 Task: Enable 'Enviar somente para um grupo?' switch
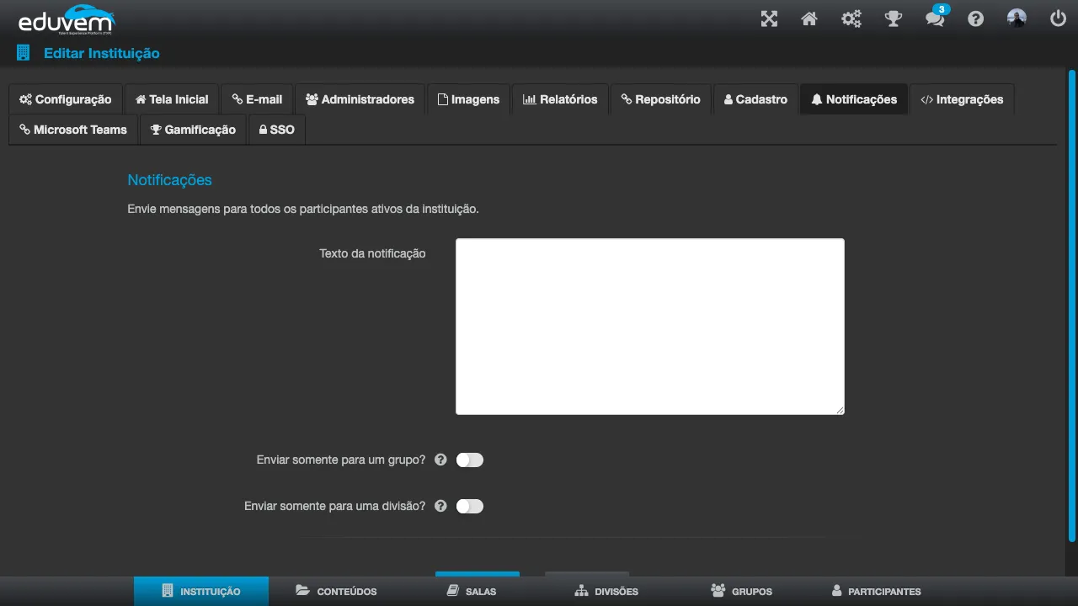[470, 460]
